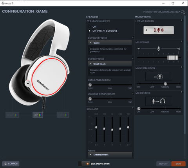Click help icon next to Mic Sidetone
The height and width of the screenshot is (168, 188).
click(181, 92)
